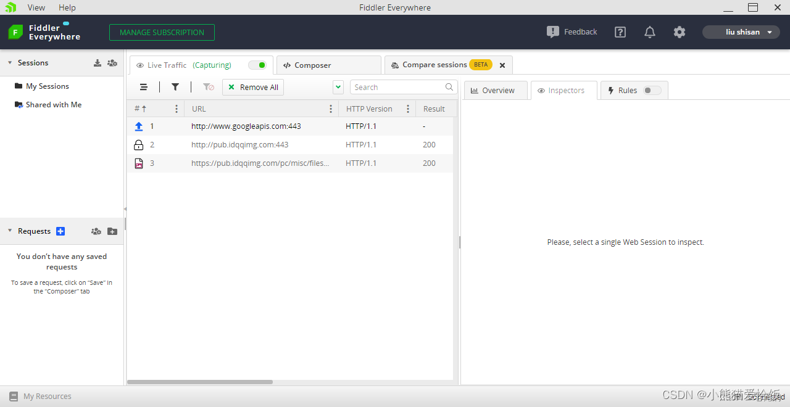Screen dimensions: 790x407
Task: Open the HTTP Version column options menu
Action: coord(408,109)
